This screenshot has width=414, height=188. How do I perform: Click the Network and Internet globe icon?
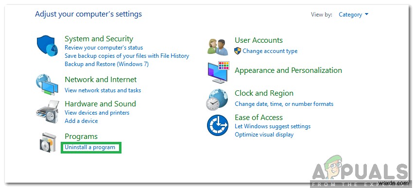click(x=47, y=85)
